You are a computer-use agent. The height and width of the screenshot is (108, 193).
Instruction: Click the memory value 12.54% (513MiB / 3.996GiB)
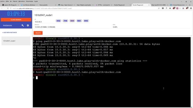(x=45, y=27)
